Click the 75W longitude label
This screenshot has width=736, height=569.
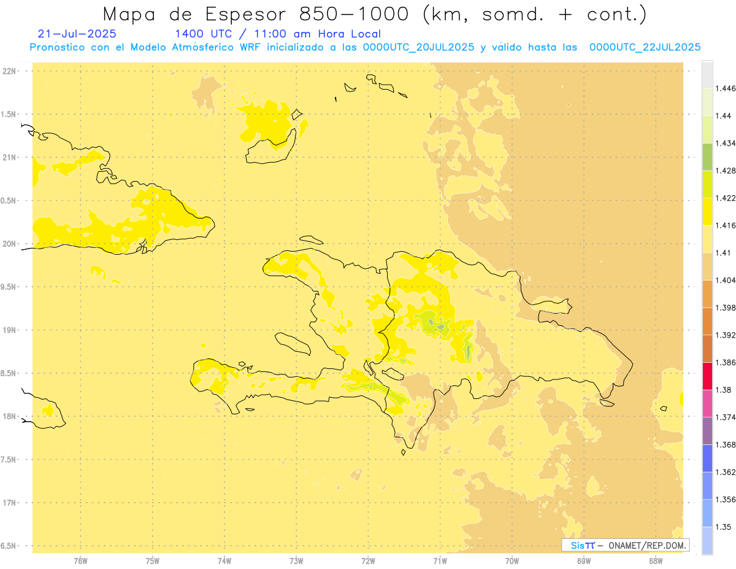153,561
